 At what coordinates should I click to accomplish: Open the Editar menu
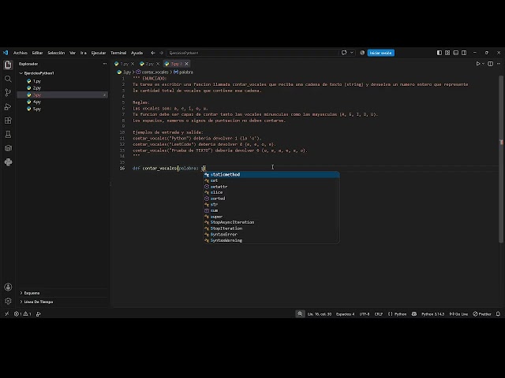tap(37, 53)
